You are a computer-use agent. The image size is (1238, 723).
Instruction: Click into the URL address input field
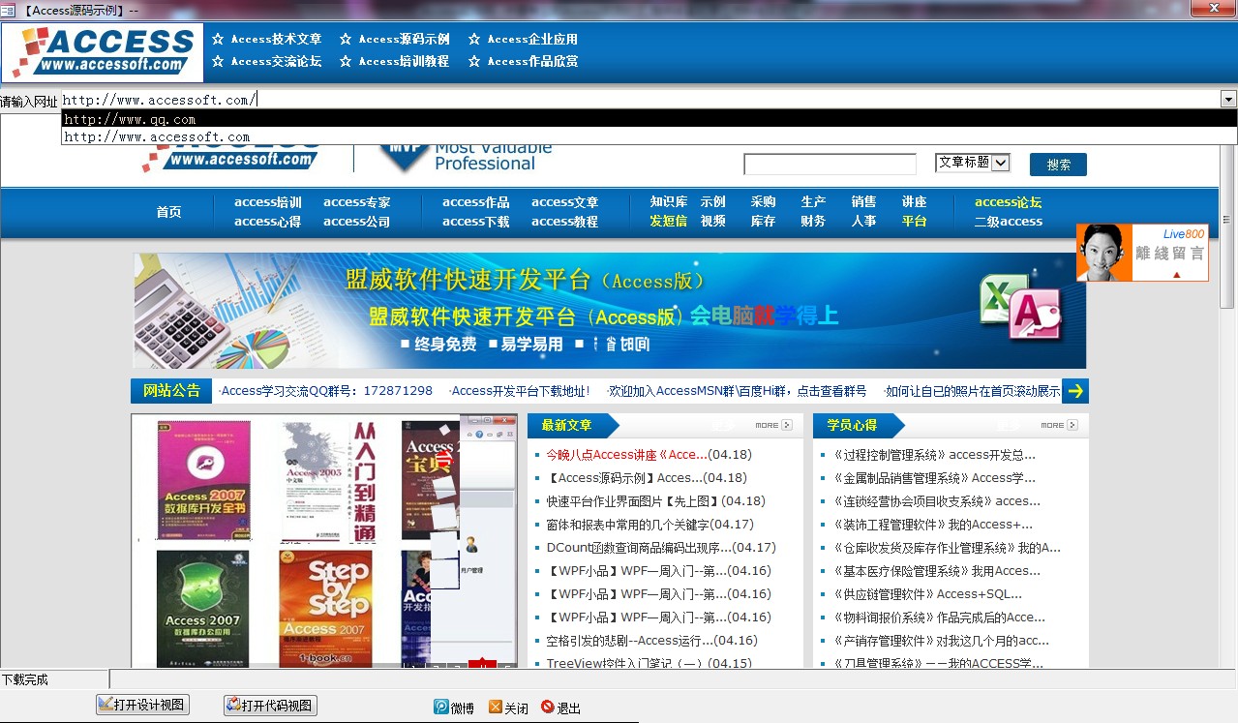640,99
